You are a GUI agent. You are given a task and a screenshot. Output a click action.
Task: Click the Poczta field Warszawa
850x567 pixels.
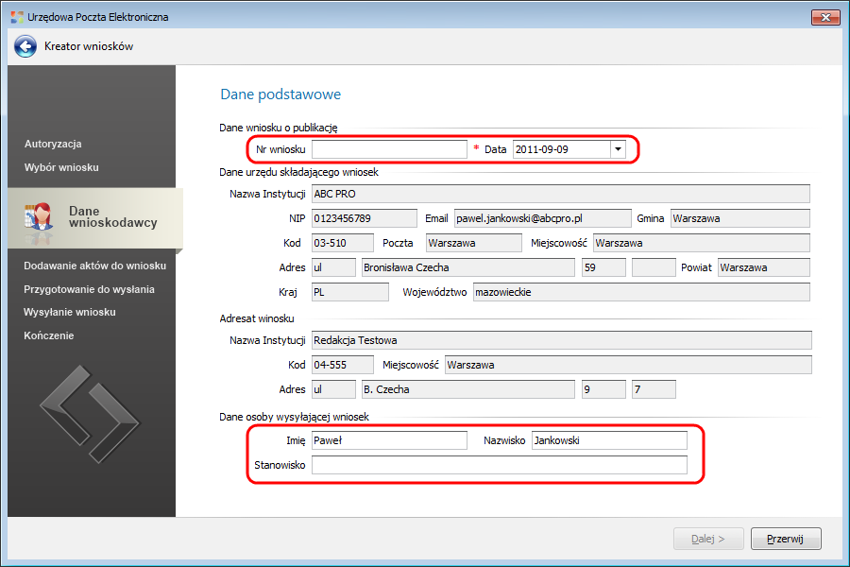pos(474,243)
